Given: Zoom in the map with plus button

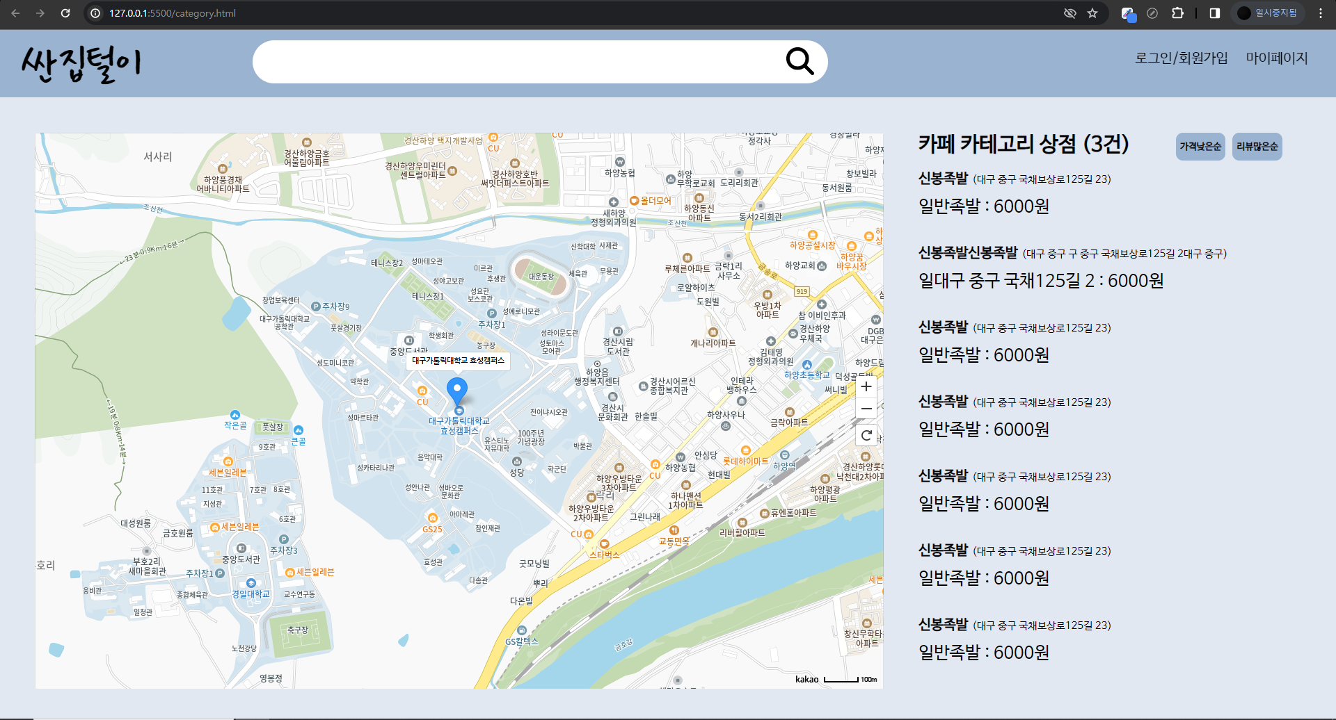Looking at the screenshot, I should 866,386.
